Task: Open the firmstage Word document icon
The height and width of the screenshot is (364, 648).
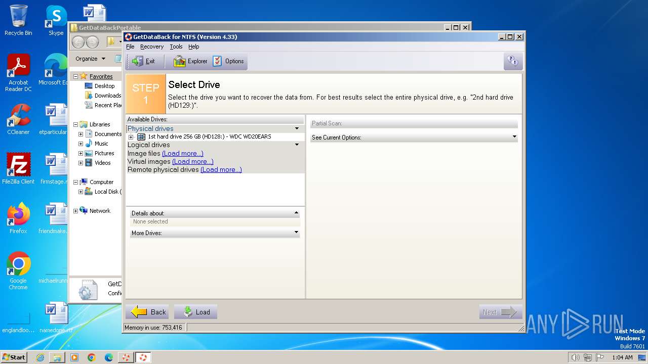Action: tap(54, 169)
